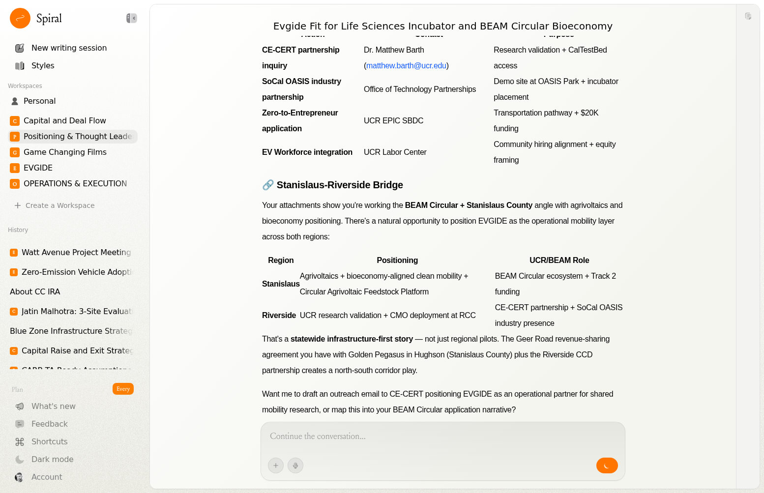Open the matthew.barth@ucr.edu email link
The height and width of the screenshot is (493, 764).
(406, 65)
